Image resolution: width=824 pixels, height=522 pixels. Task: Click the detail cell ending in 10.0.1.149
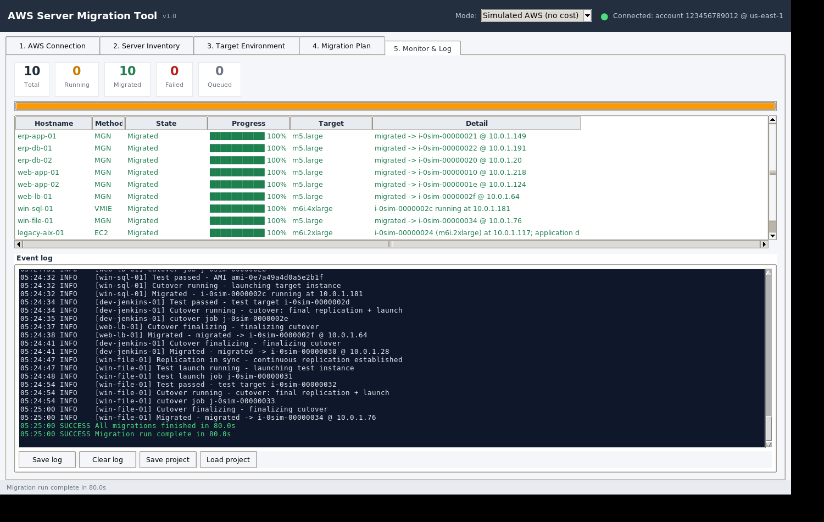(450, 136)
